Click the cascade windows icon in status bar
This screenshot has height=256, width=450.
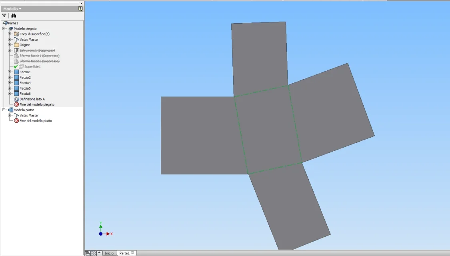[87, 253]
